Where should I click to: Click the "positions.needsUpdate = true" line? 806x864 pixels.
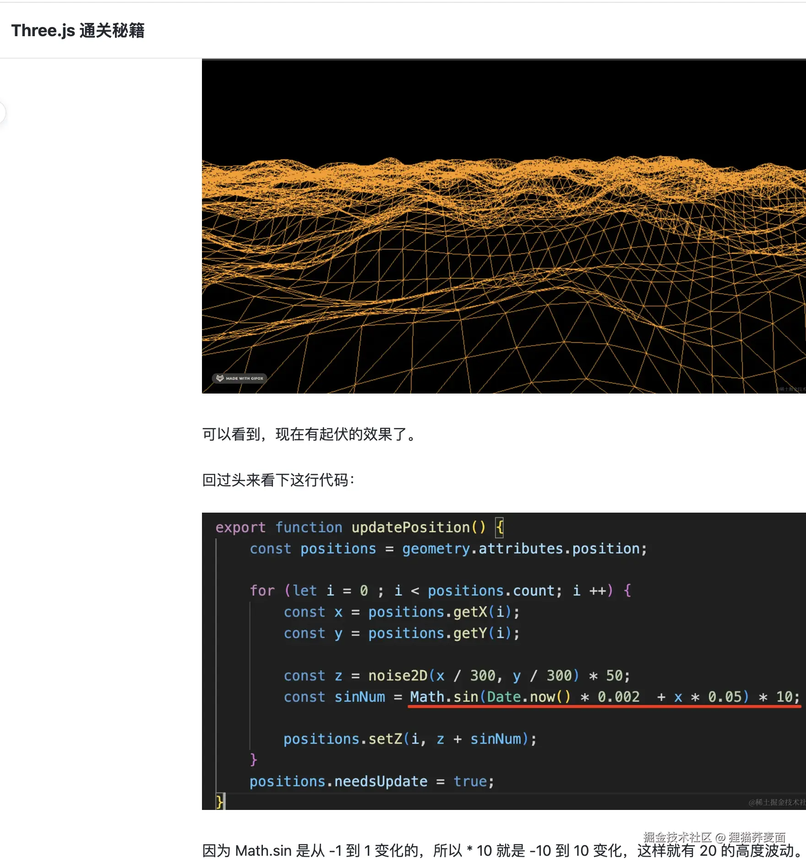coord(371,782)
